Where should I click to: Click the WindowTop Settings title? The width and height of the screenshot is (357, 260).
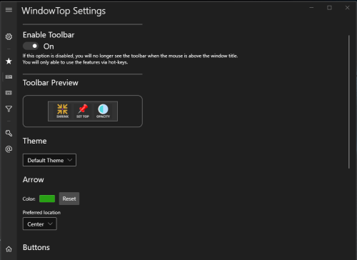pyautogui.click(x=64, y=11)
